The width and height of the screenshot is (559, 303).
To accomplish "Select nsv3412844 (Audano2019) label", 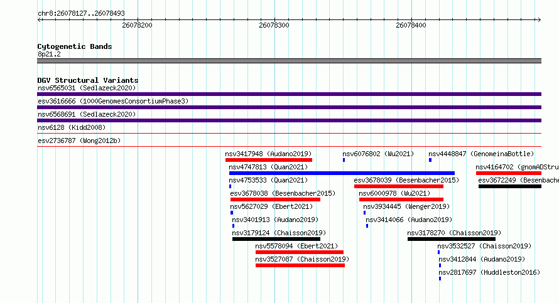I will point(482,259).
